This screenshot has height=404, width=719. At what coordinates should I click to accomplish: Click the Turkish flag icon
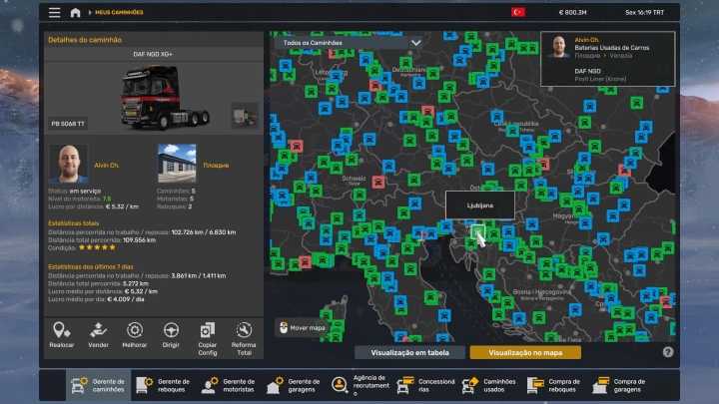(x=518, y=12)
